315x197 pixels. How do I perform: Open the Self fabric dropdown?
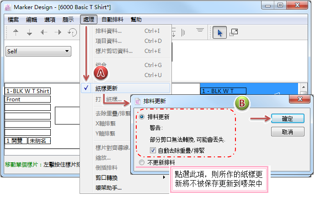pyautogui.click(x=38, y=52)
